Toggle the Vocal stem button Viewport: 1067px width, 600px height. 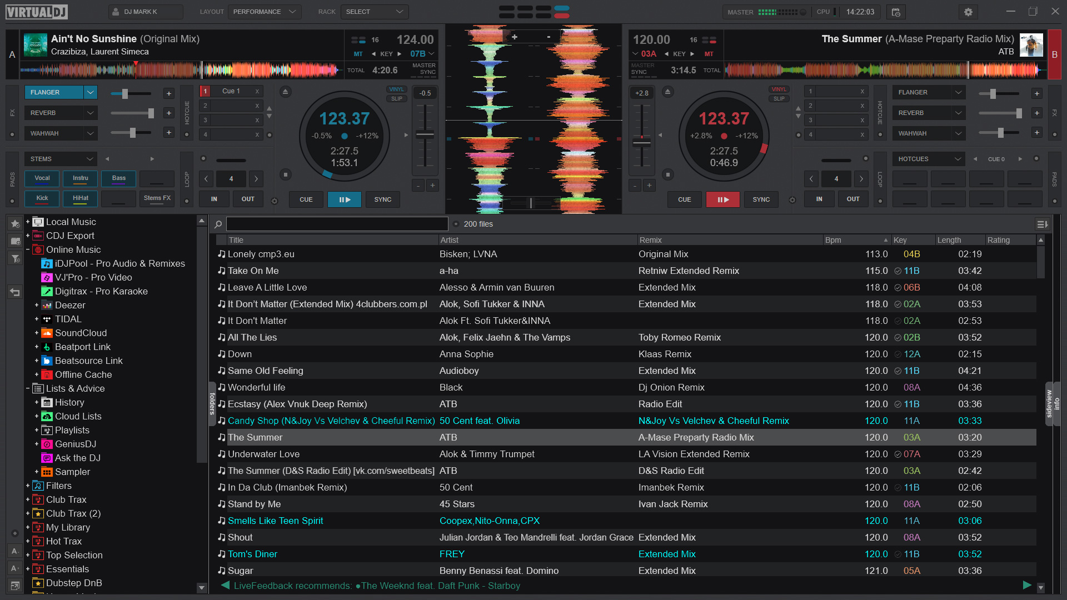click(x=42, y=178)
